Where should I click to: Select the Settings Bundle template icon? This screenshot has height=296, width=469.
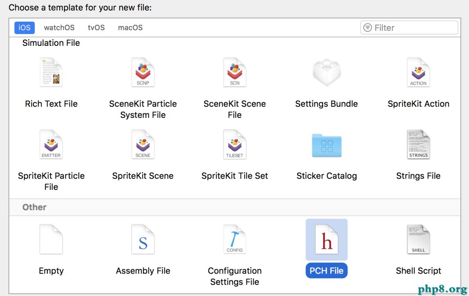(x=326, y=72)
